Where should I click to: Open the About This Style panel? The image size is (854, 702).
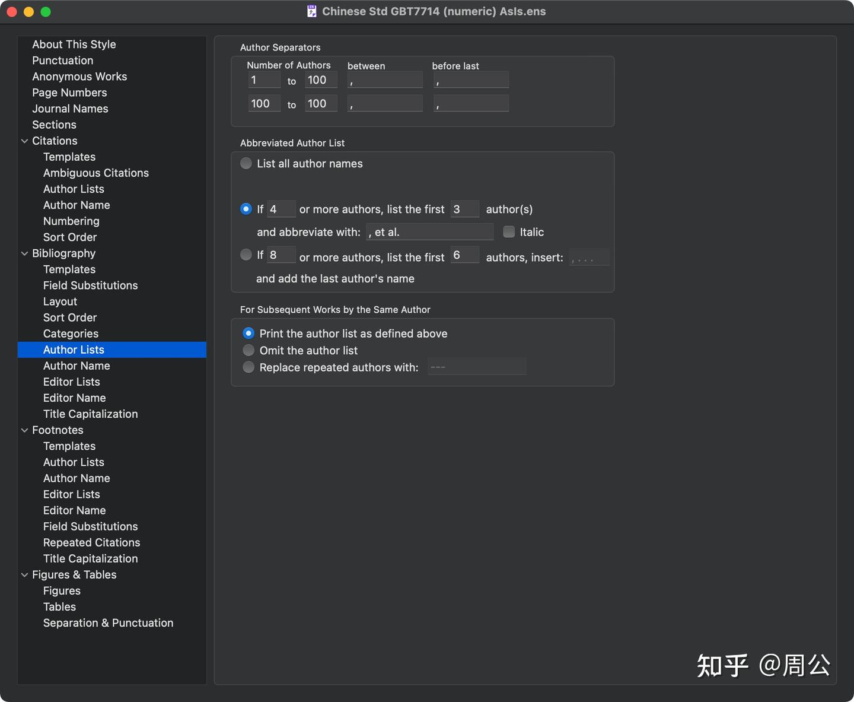74,45
